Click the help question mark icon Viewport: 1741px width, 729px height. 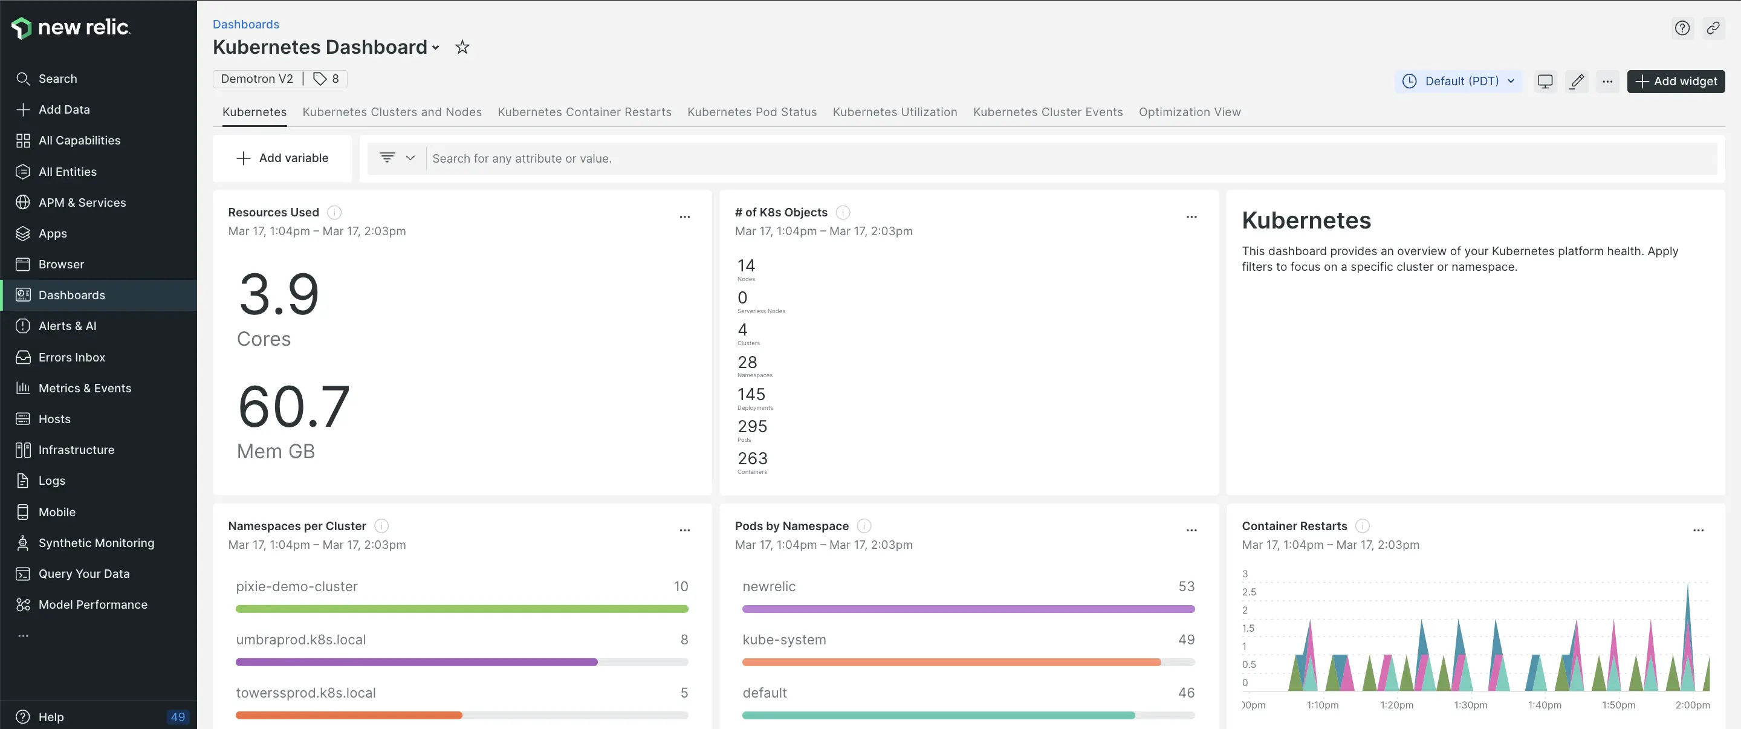pos(1682,28)
